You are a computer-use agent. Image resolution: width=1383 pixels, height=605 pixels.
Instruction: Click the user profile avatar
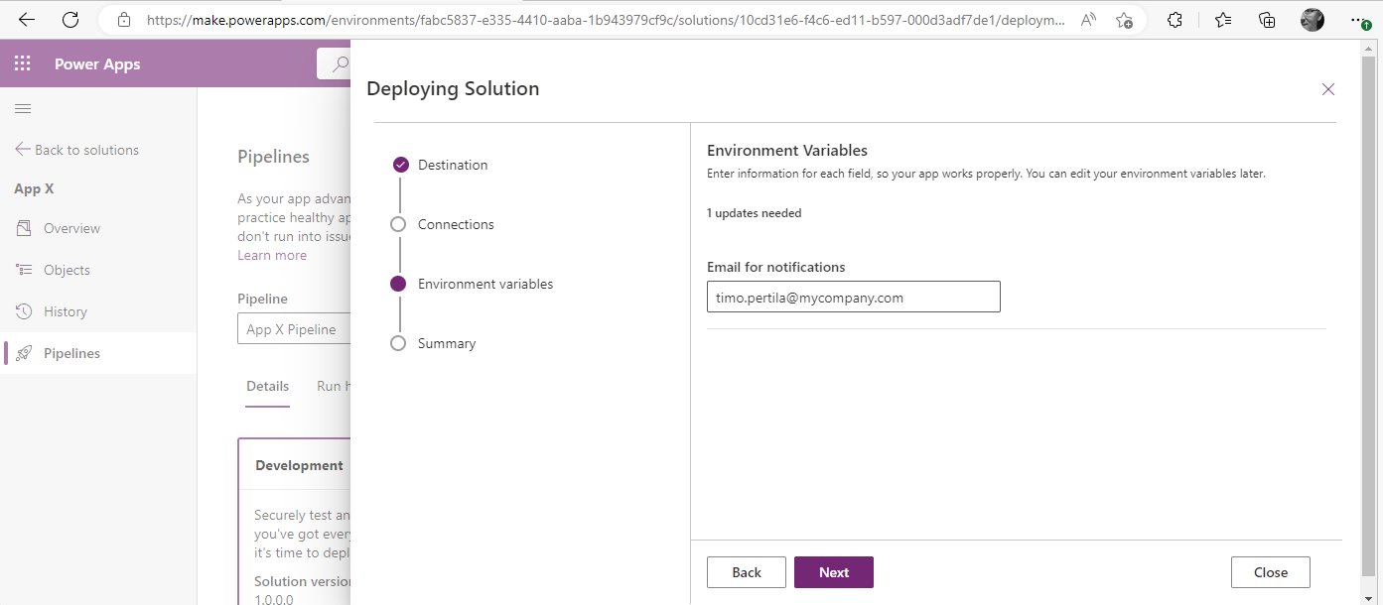click(x=1312, y=20)
